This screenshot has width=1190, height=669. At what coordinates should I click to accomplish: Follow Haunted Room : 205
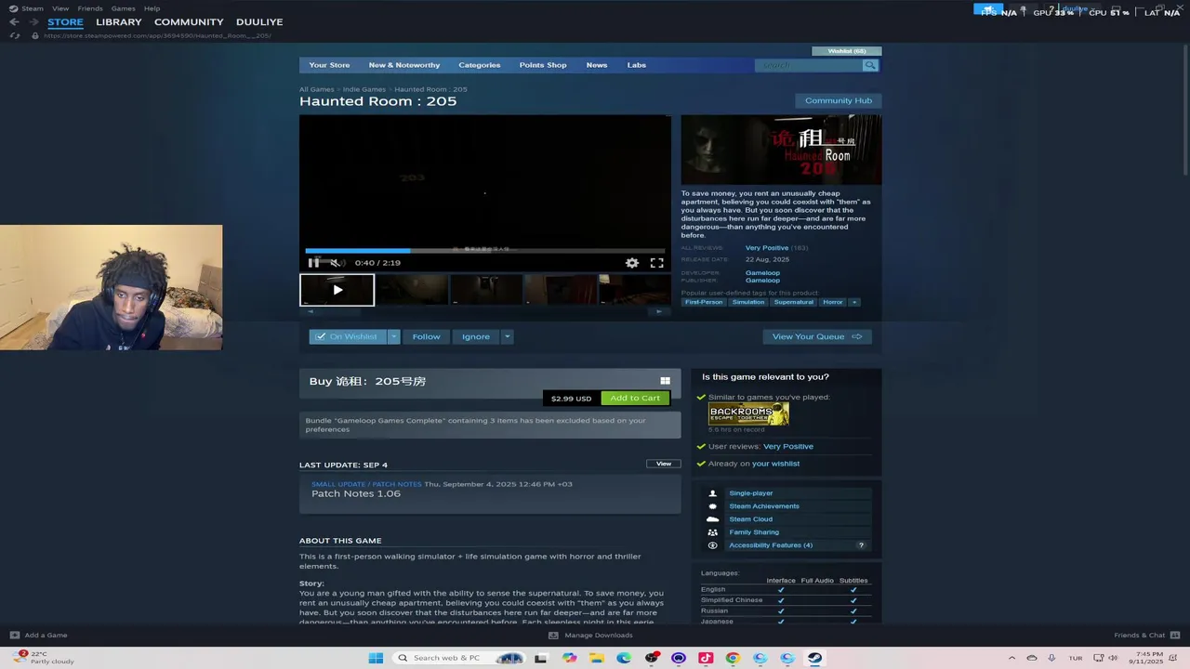tap(426, 336)
